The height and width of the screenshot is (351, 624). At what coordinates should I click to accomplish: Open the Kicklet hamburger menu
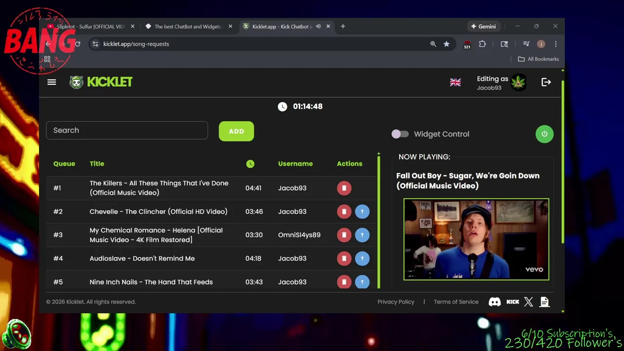pos(52,82)
